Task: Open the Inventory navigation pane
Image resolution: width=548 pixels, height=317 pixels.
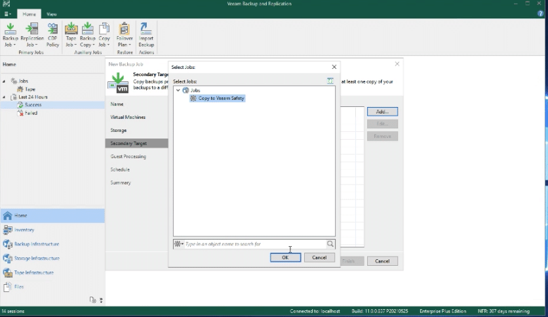Action: pos(52,230)
